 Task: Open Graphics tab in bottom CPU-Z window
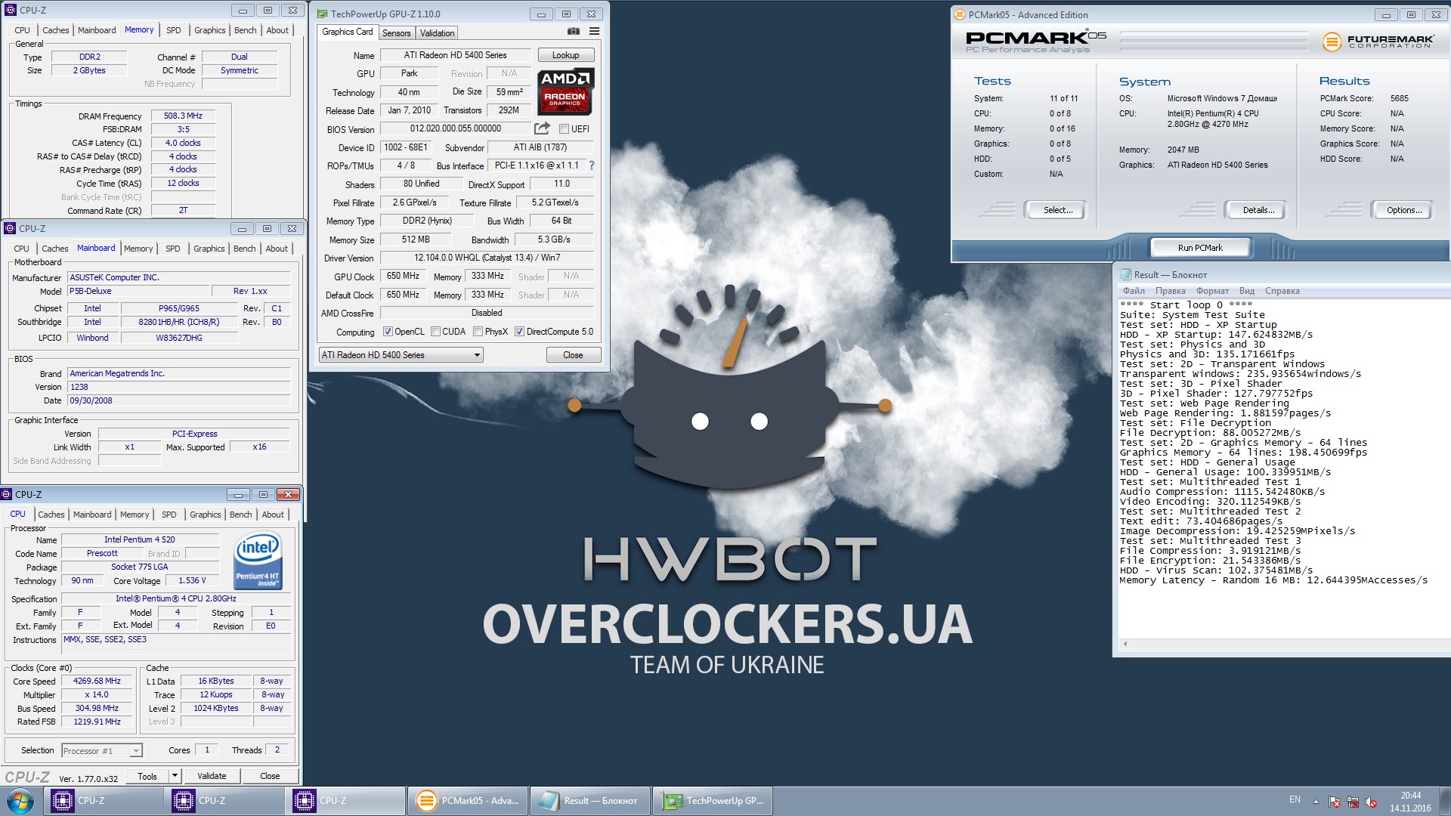[x=205, y=515]
